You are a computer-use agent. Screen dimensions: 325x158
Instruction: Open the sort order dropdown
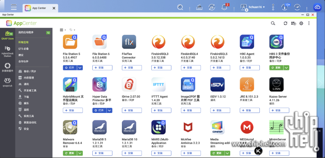72,30
